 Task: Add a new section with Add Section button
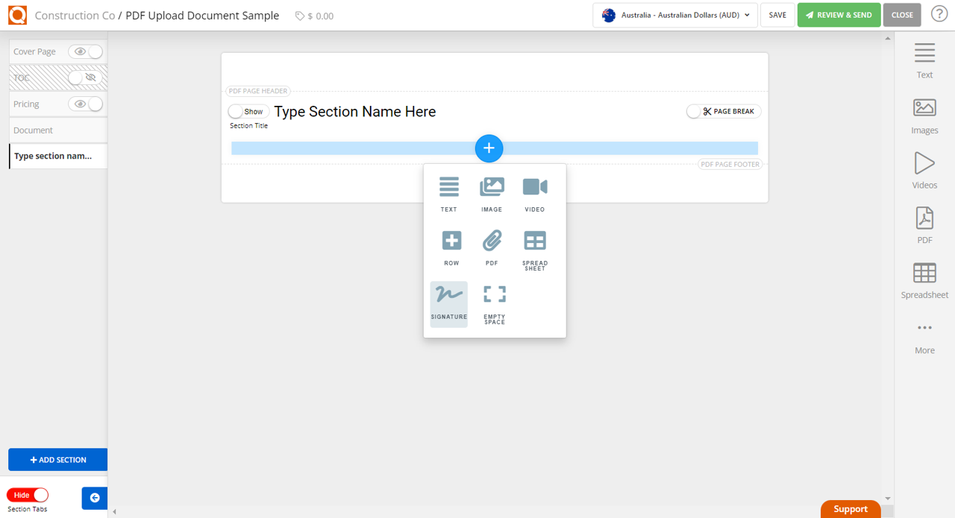coord(57,459)
